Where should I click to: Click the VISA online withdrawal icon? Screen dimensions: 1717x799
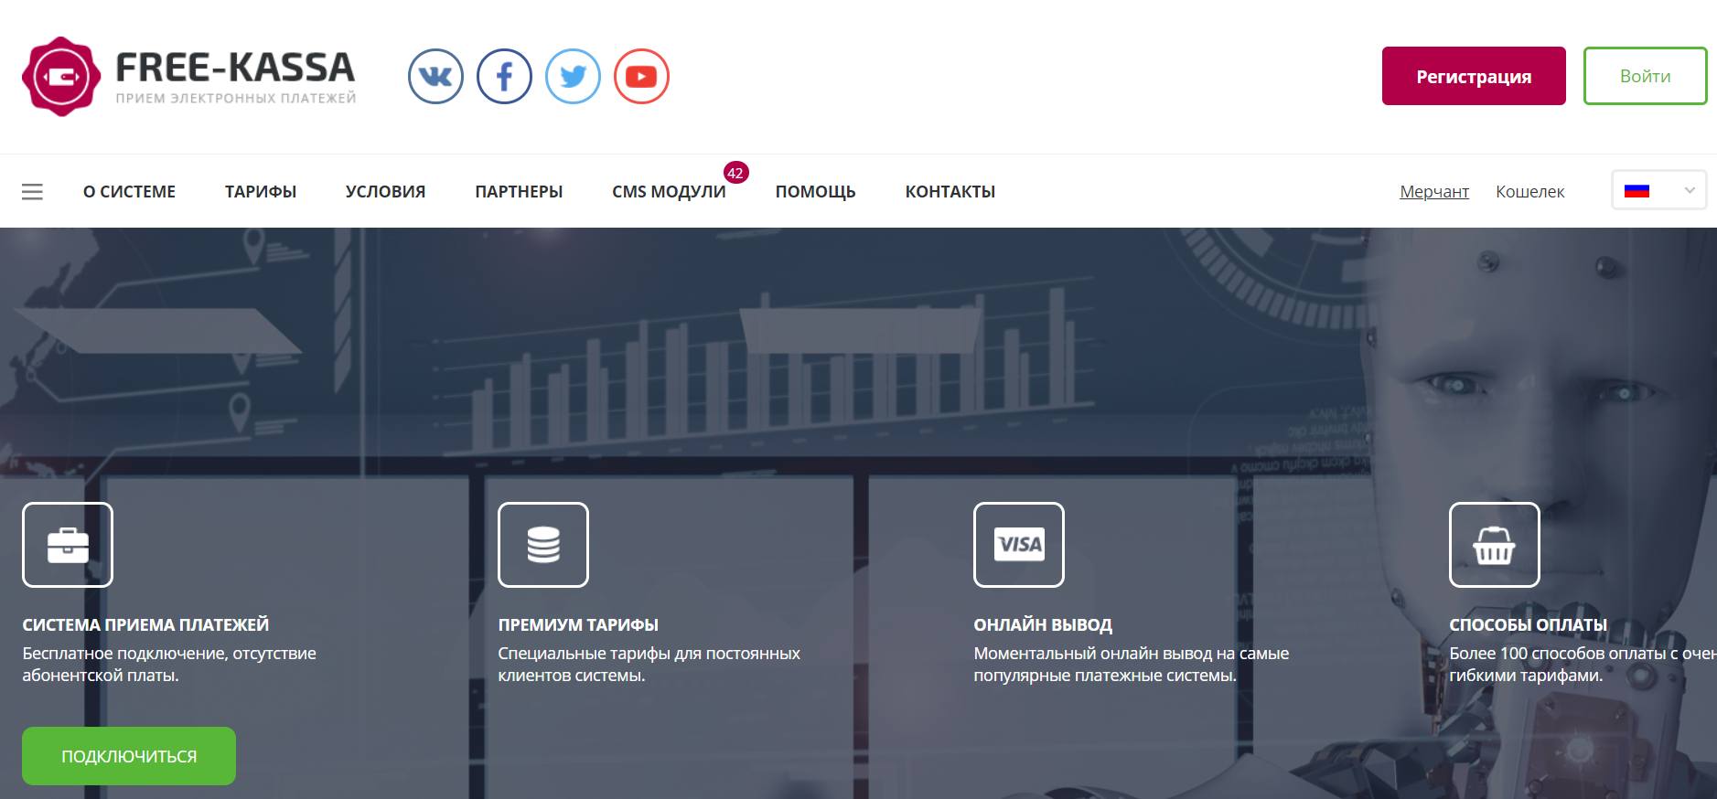(x=1019, y=545)
